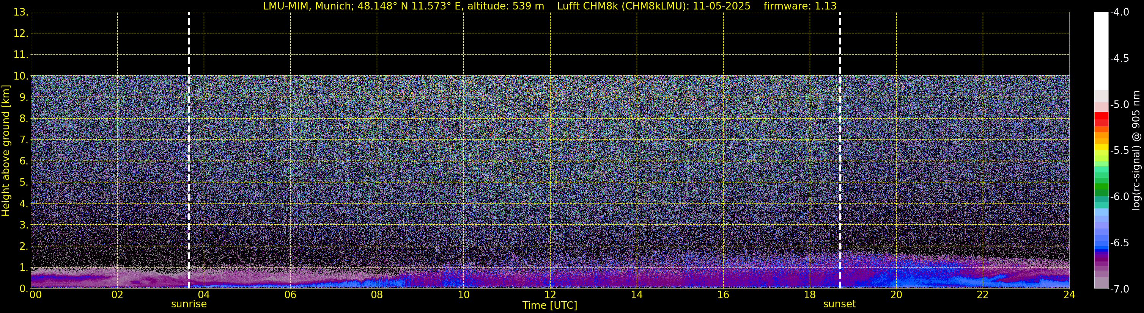Click the 'sunset' label below the axis
The image size is (1144, 313).
click(x=839, y=304)
